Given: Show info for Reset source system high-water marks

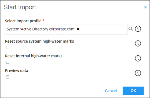Looking at the screenshot, I should click(138, 43).
